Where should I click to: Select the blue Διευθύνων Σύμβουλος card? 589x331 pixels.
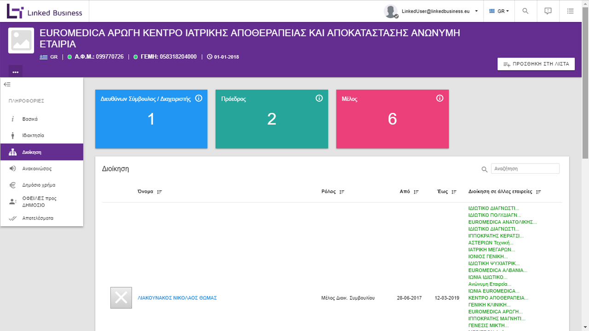(x=151, y=119)
